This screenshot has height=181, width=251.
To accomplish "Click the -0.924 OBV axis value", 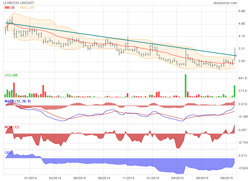I will point(243,168).
